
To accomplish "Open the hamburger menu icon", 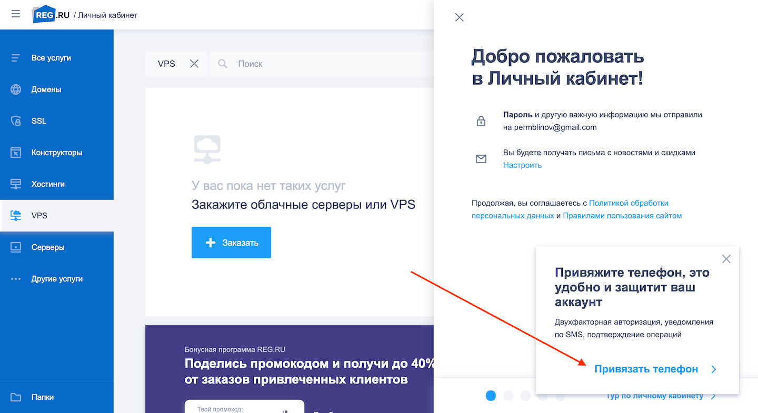I will click(x=16, y=14).
